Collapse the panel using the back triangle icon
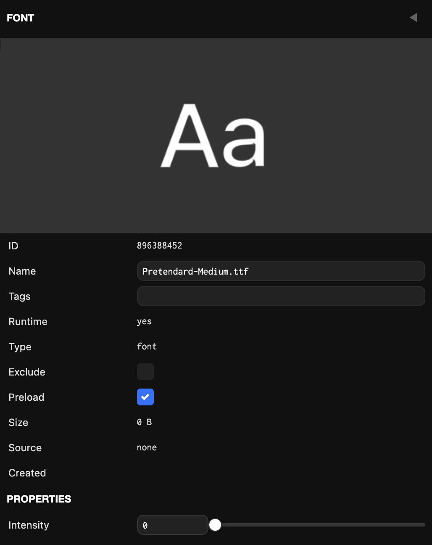Image resolution: width=432 pixels, height=545 pixels. click(x=413, y=17)
